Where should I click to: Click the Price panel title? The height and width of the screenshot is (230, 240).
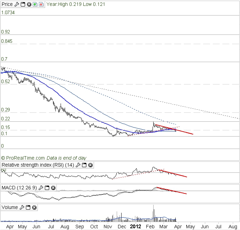(x=7, y=4)
